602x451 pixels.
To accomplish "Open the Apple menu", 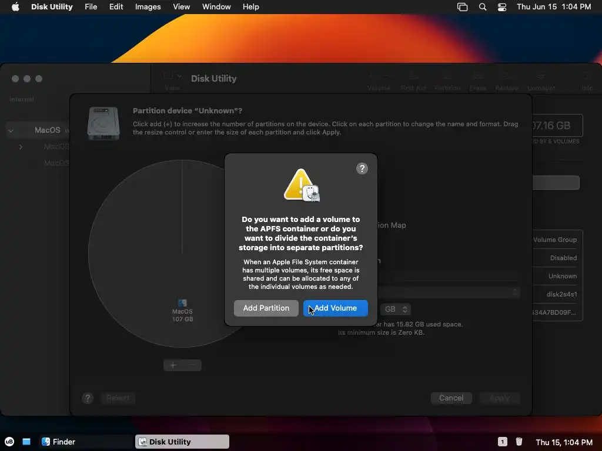I will pos(15,7).
